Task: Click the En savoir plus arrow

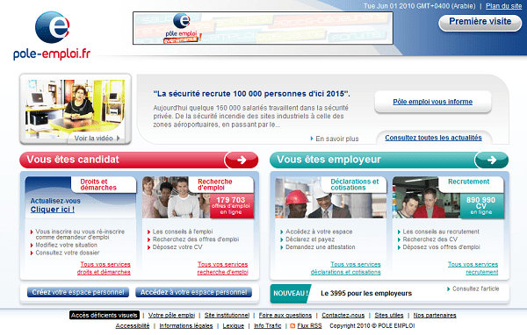Action: coord(312,139)
